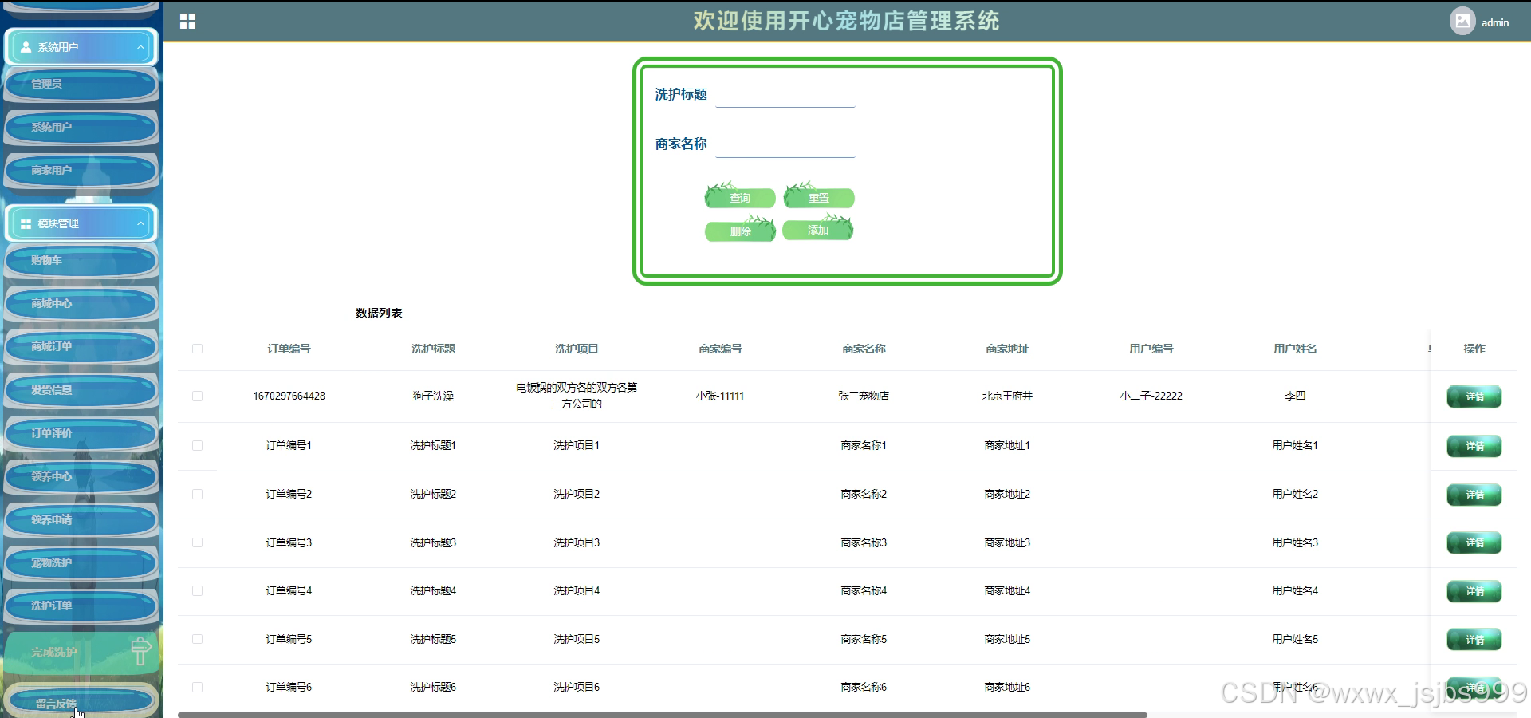
Task: Open the 商城订单 sidebar item
Action: (81, 346)
